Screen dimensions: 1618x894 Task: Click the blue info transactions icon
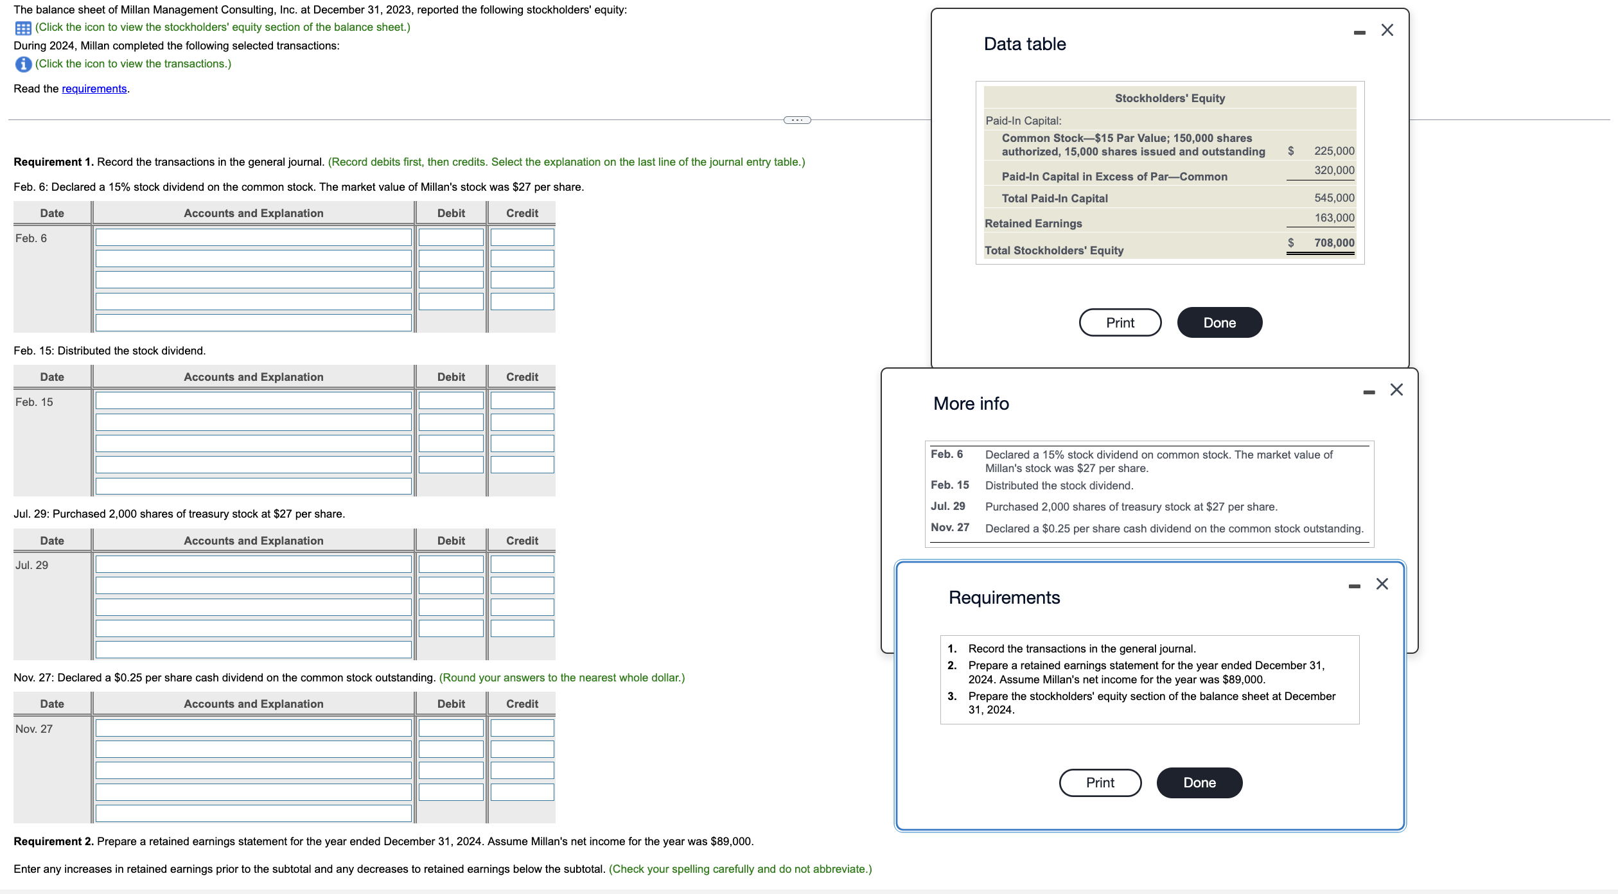point(23,64)
